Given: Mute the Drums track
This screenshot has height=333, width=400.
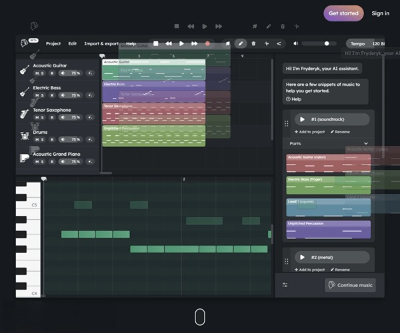Looking at the screenshot, I should tap(37, 140).
